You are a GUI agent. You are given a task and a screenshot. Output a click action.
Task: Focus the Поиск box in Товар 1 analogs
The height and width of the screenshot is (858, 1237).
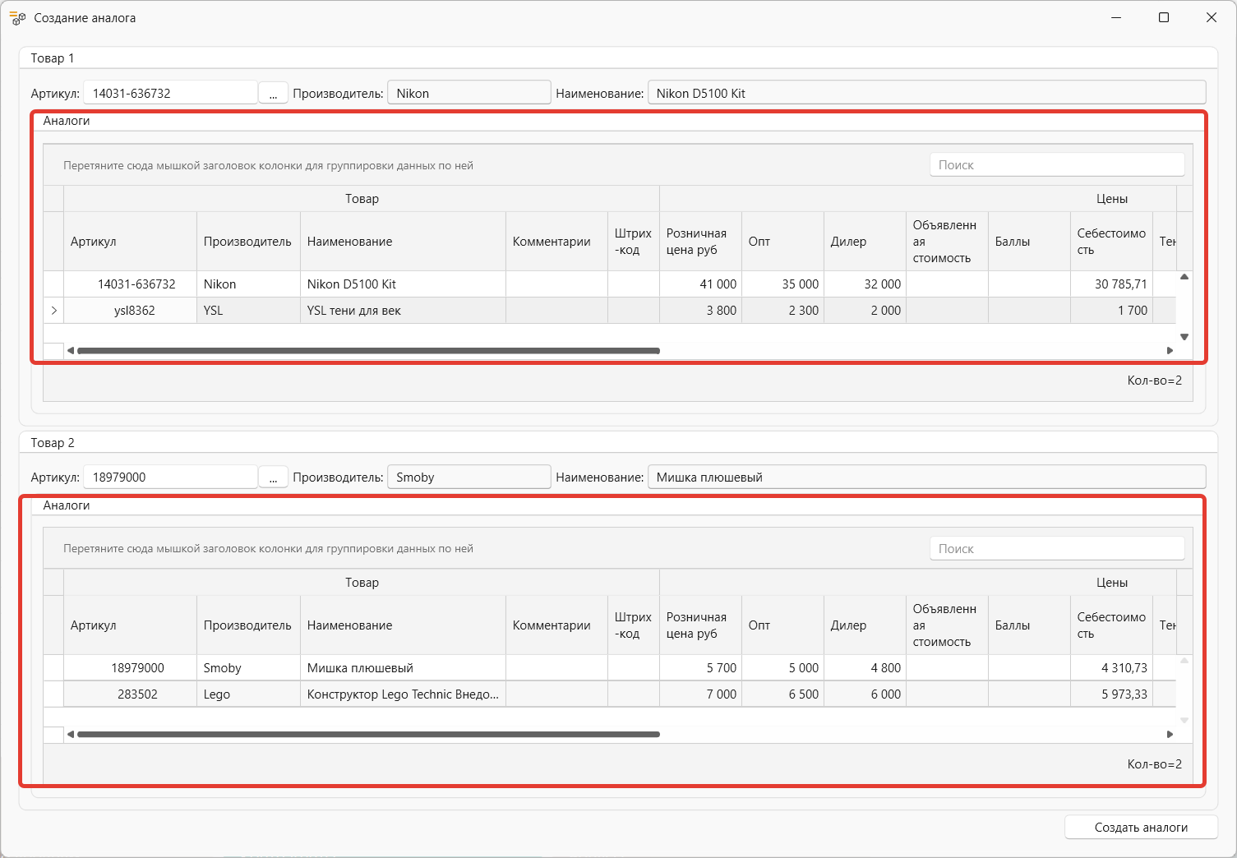click(1057, 164)
